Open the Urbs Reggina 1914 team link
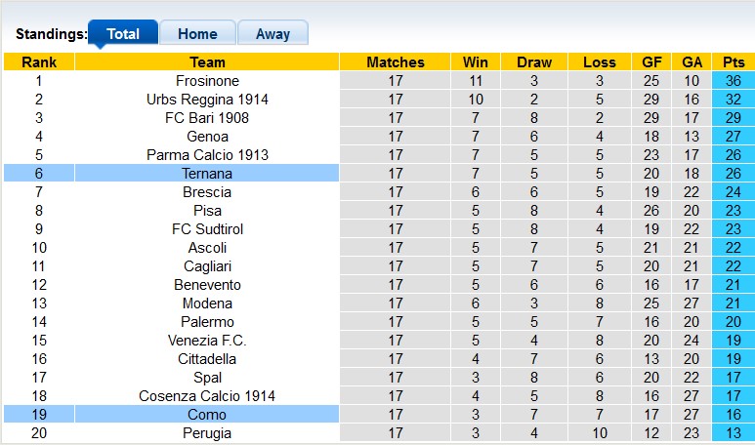The image size is (755, 445). (x=207, y=100)
